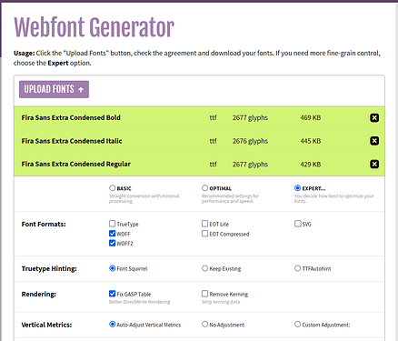Image resolution: width=398 pixels, height=341 pixels.
Task: Click the Vertical Metrics label
Action: [x=46, y=325]
